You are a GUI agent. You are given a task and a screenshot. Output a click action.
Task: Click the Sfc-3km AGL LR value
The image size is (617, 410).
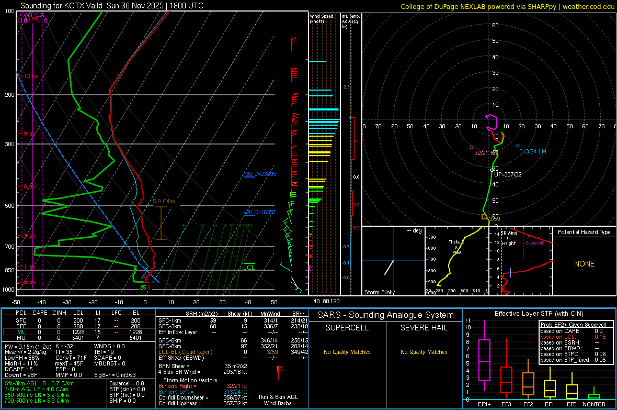(39, 383)
